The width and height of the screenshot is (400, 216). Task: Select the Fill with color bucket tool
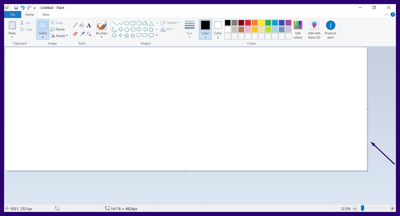tap(82, 25)
